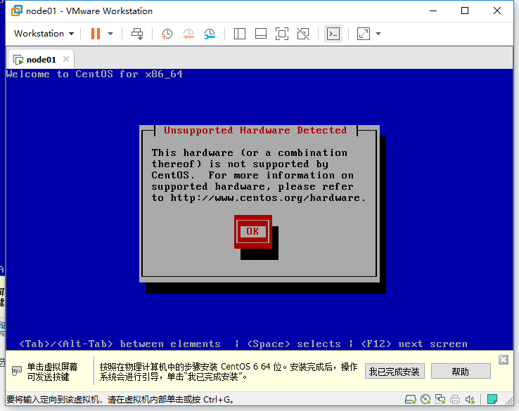Screen dimensions: 519x411
Task: Click the network adapter status icon
Action: click(440, 400)
